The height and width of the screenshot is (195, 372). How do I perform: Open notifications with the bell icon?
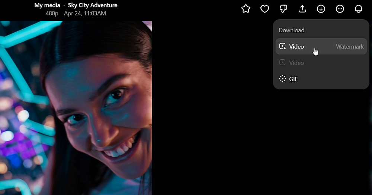359,9
